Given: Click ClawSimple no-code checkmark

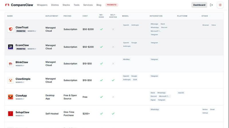Looking at the screenshot, I should click(101, 80).
